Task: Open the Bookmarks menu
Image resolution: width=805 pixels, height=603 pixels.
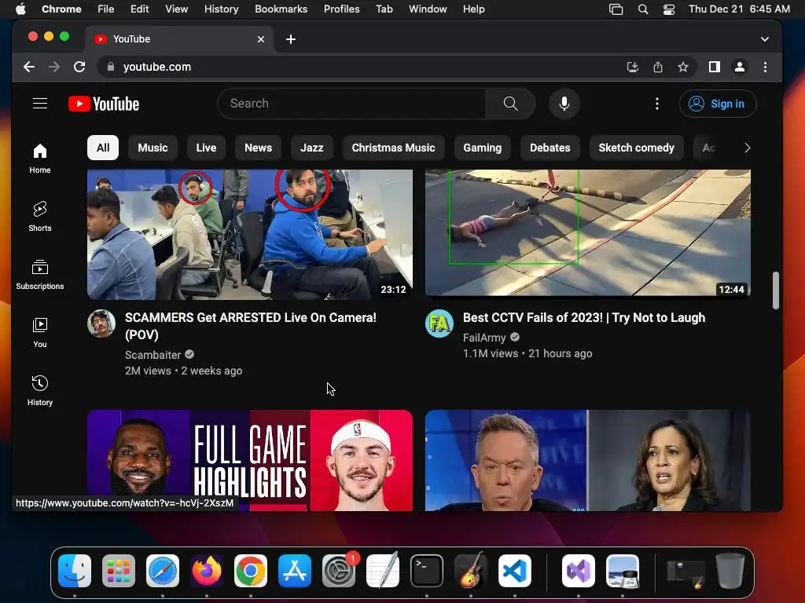Action: 281,9
